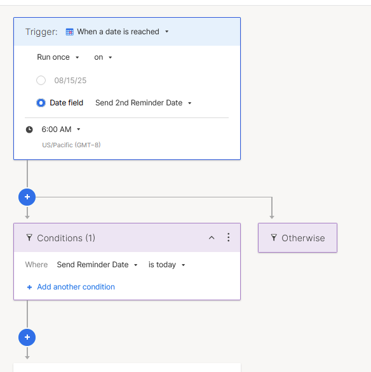371x372 pixels.
Task: Open the Send 2nd Reminder Date dropdown
Action: (x=144, y=103)
